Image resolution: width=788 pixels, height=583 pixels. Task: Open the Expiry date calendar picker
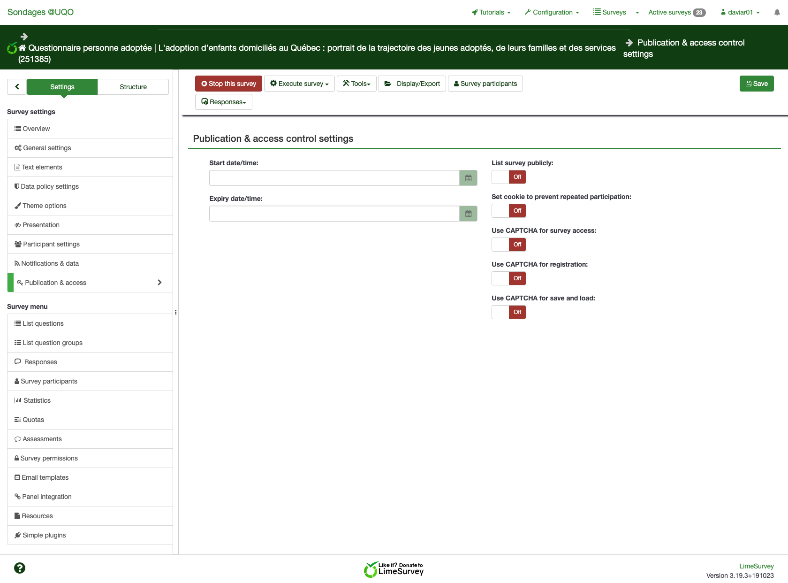pos(468,214)
